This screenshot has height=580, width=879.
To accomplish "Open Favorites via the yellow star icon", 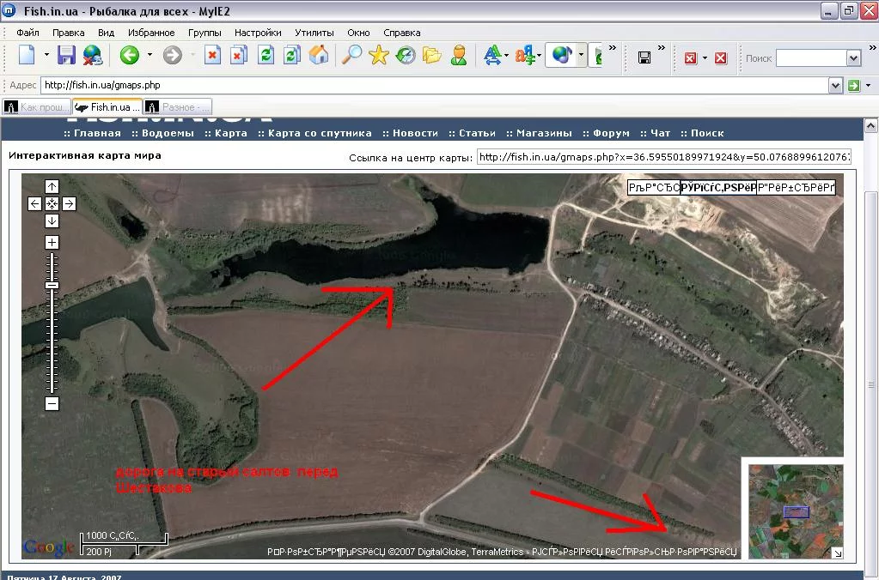I will point(378,56).
